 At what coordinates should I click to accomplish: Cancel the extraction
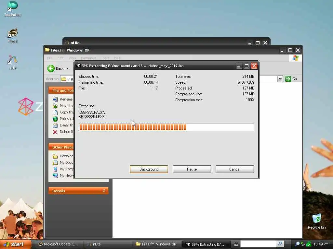tap(235, 169)
